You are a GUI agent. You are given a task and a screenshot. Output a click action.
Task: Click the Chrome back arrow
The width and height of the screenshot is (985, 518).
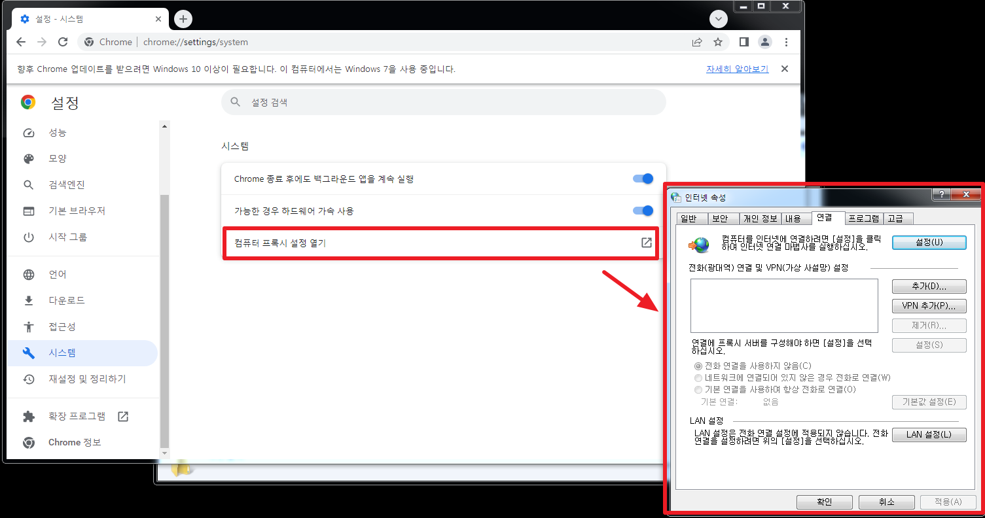(x=21, y=42)
